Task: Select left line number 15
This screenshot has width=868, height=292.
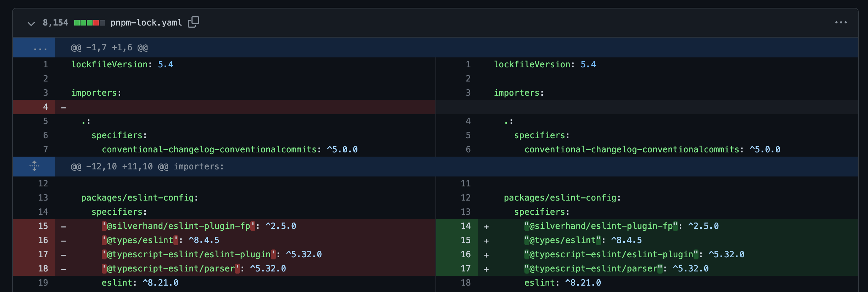Action: (x=34, y=226)
